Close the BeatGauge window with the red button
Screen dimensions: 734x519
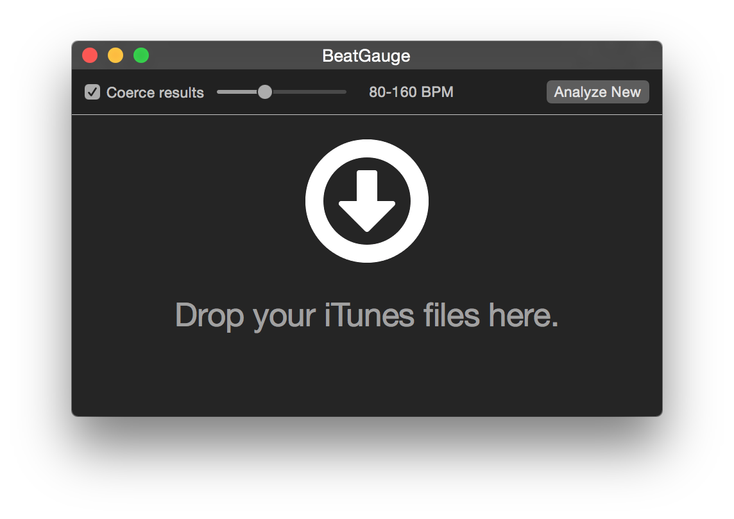tap(90, 56)
